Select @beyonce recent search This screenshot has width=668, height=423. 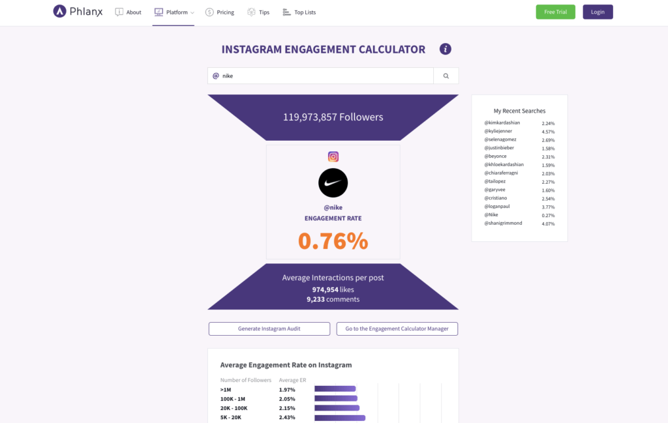[x=495, y=156]
